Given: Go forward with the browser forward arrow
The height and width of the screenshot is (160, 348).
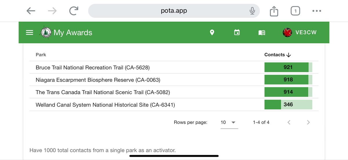Looking at the screenshot, I should point(52,11).
